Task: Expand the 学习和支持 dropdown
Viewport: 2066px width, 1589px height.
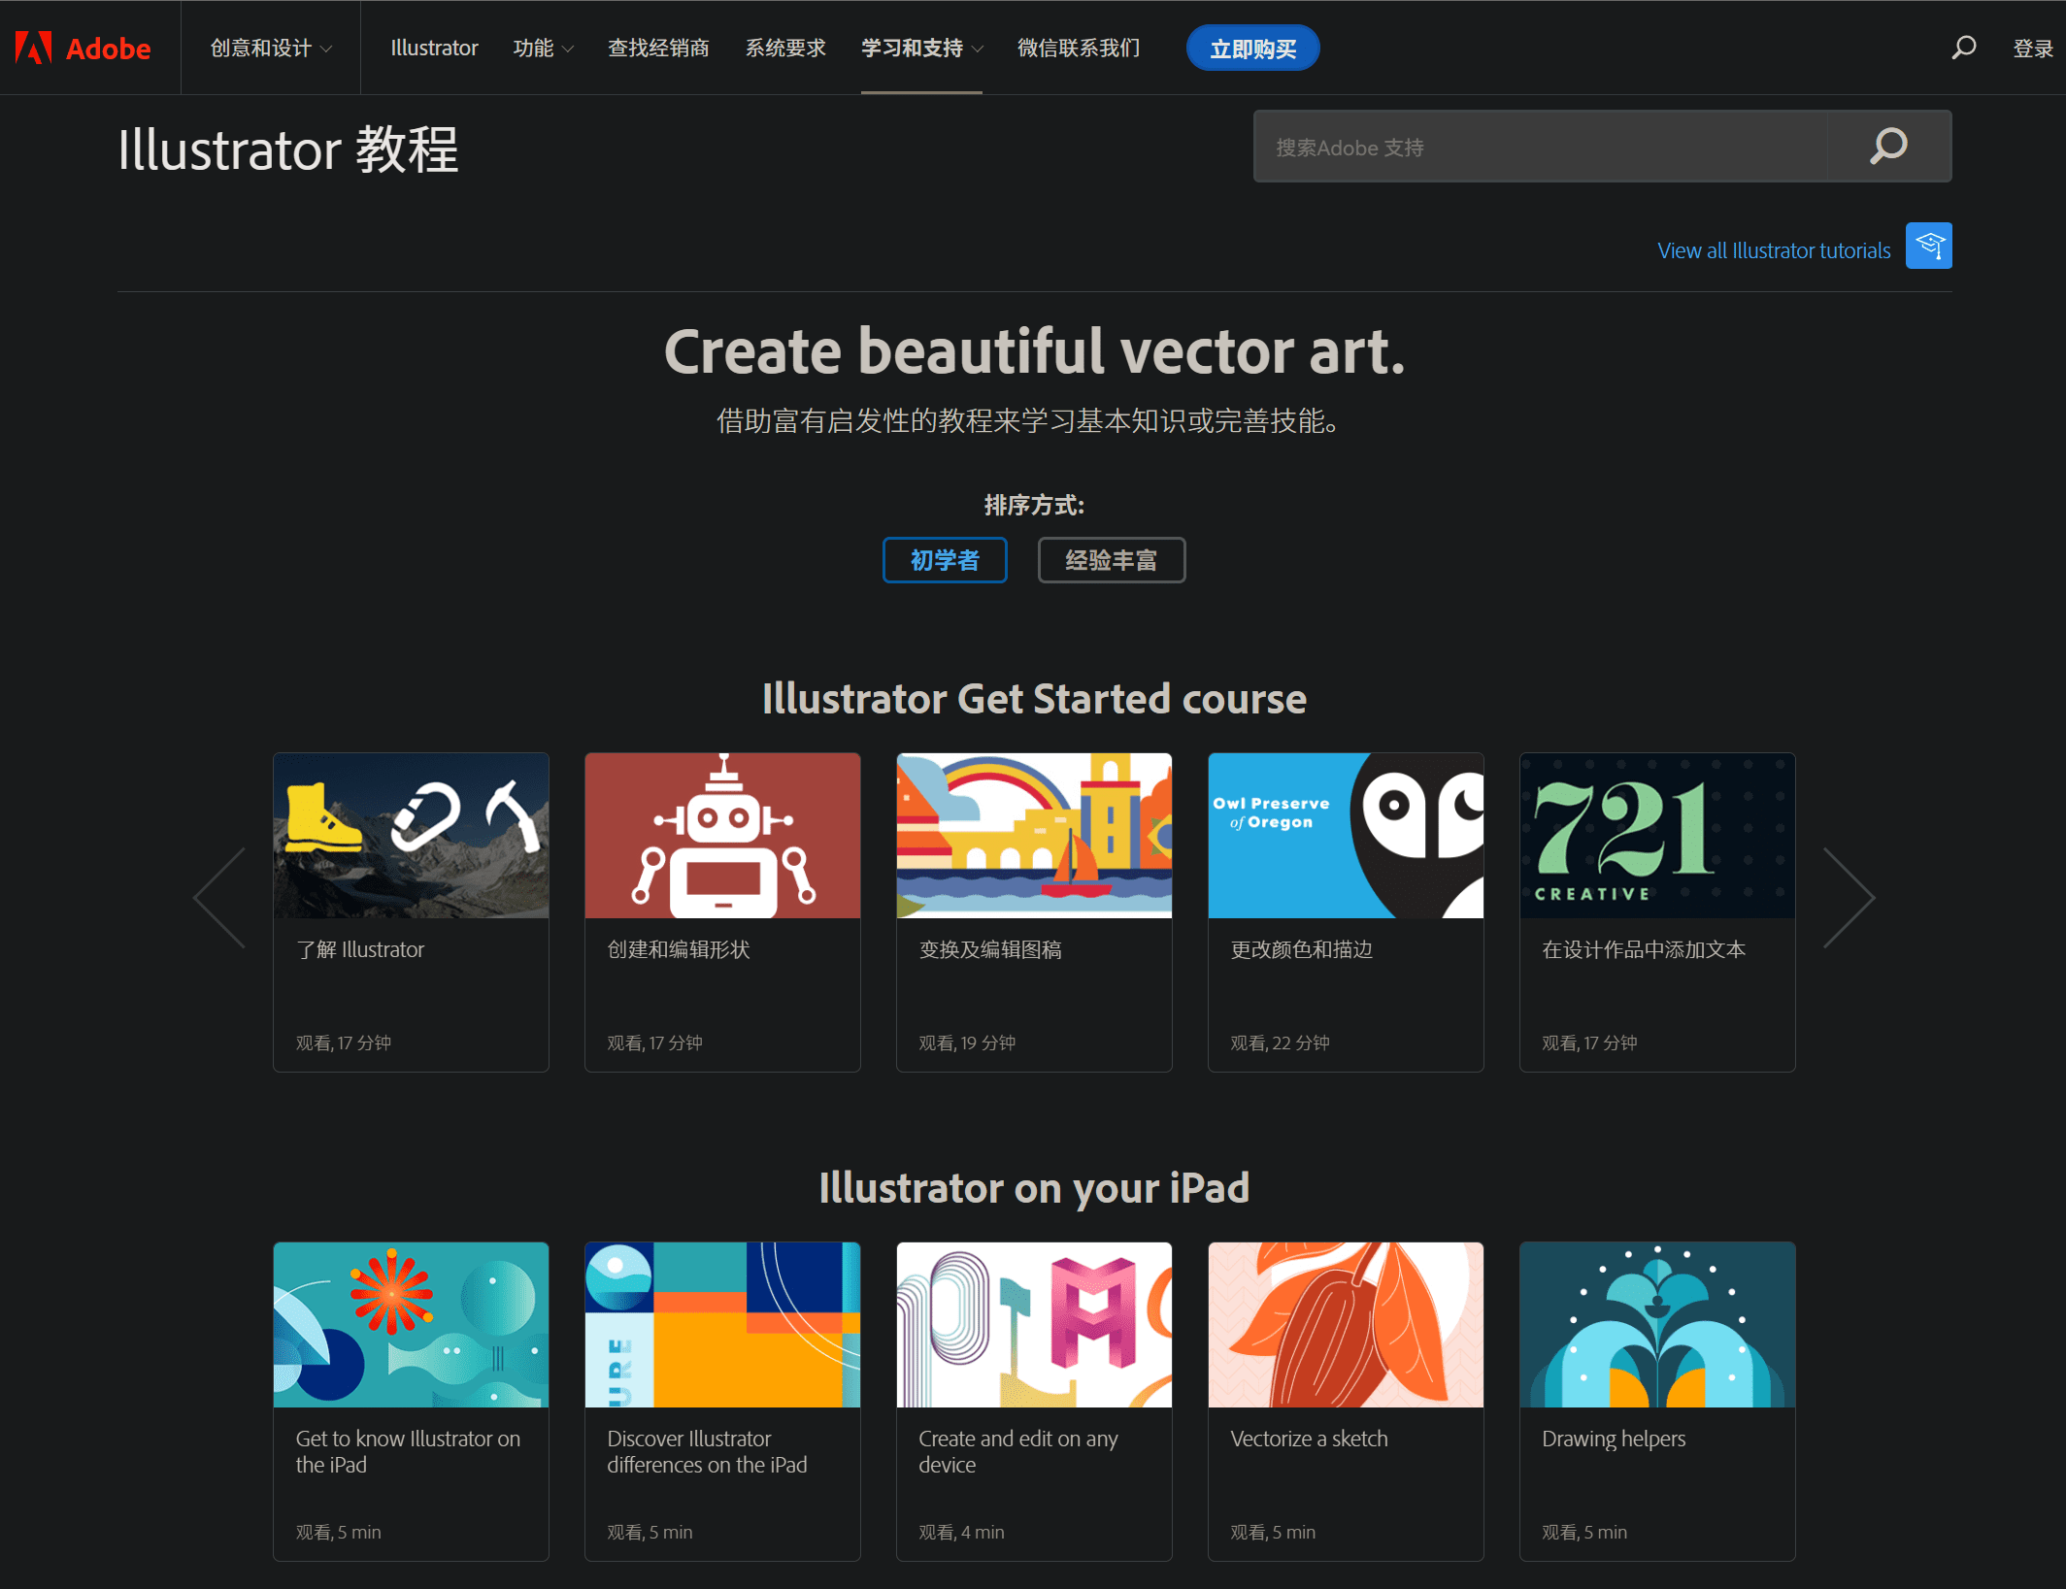Action: tap(921, 48)
